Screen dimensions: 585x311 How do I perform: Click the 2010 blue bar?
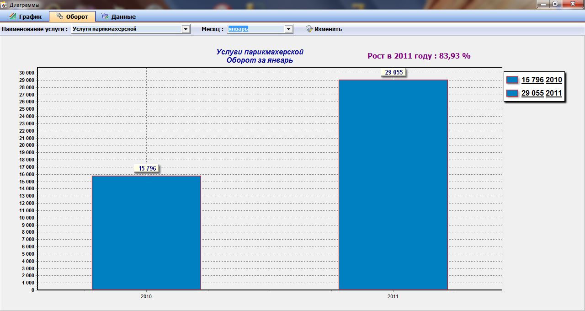click(146, 233)
